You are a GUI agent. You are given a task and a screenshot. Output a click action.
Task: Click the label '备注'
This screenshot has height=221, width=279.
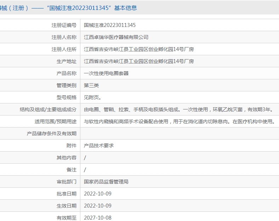pos(72,170)
